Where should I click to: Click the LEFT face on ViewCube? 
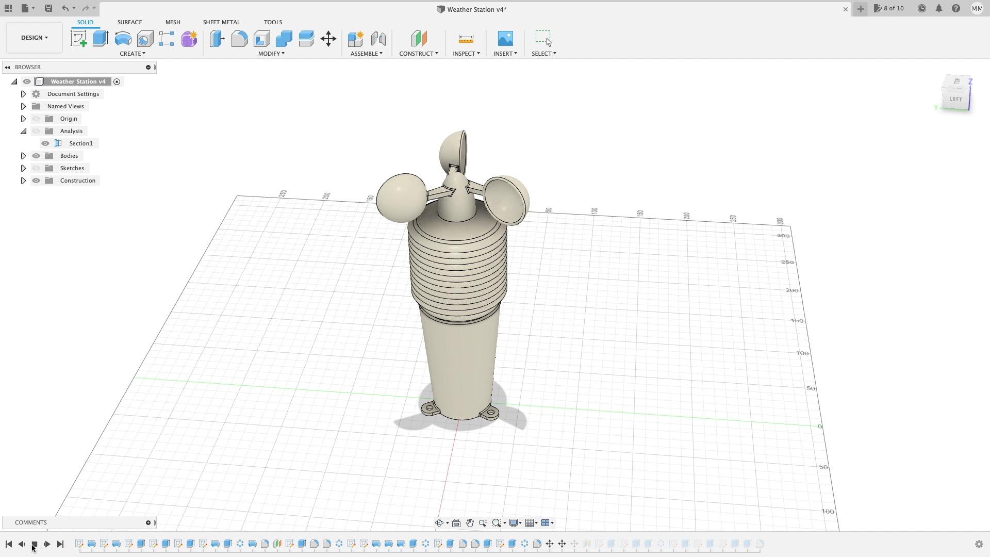tap(956, 99)
